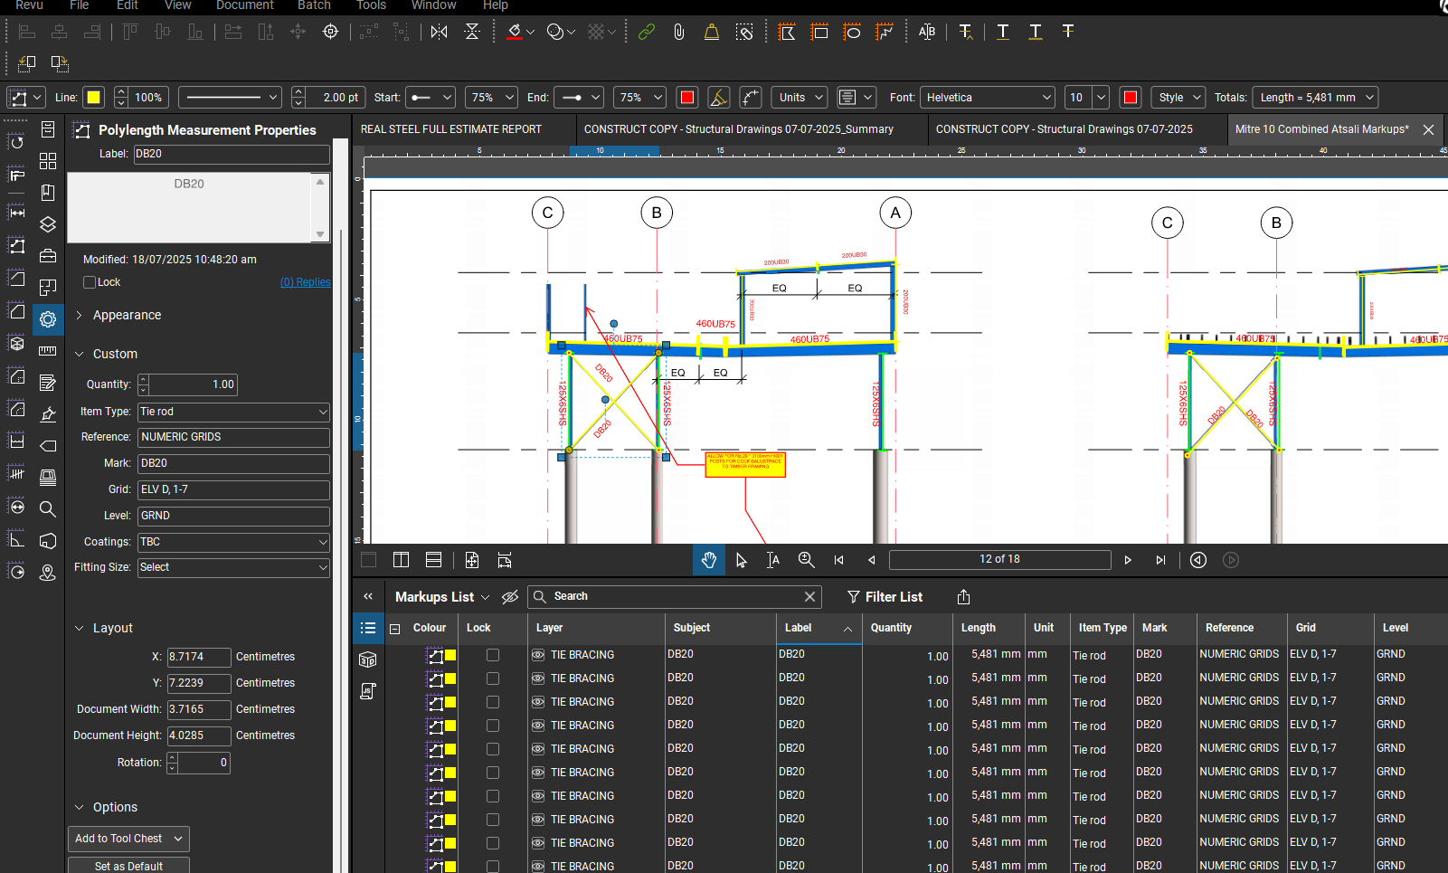Activate the Select Text tool

pyautogui.click(x=773, y=560)
